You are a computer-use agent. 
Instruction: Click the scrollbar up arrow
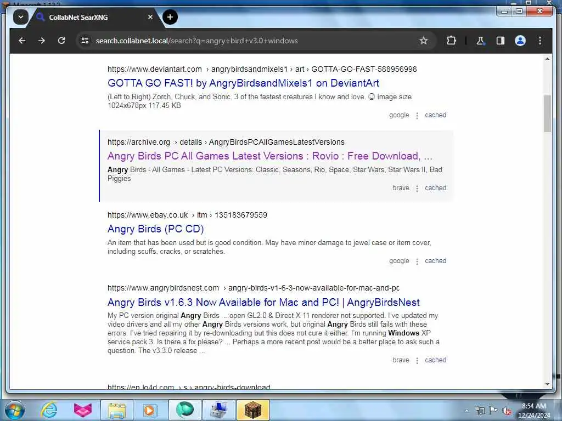[547, 59]
